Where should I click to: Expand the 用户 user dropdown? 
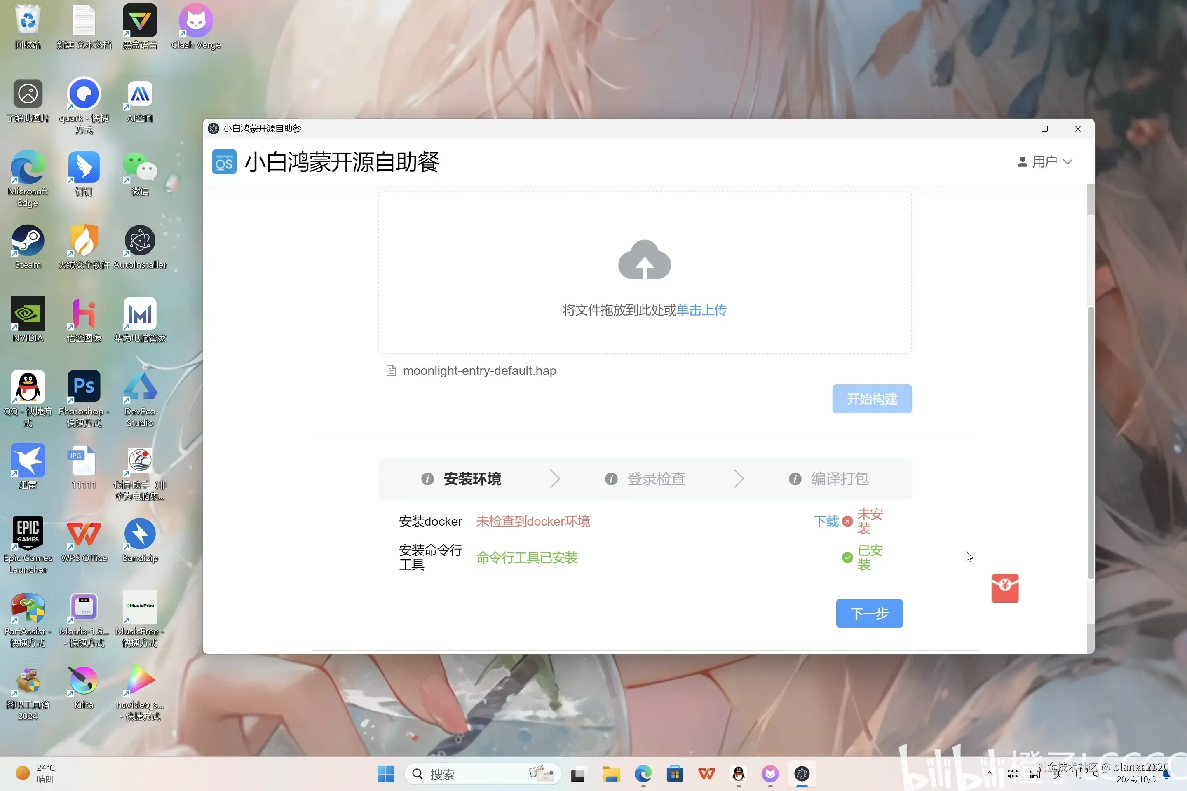click(1044, 162)
